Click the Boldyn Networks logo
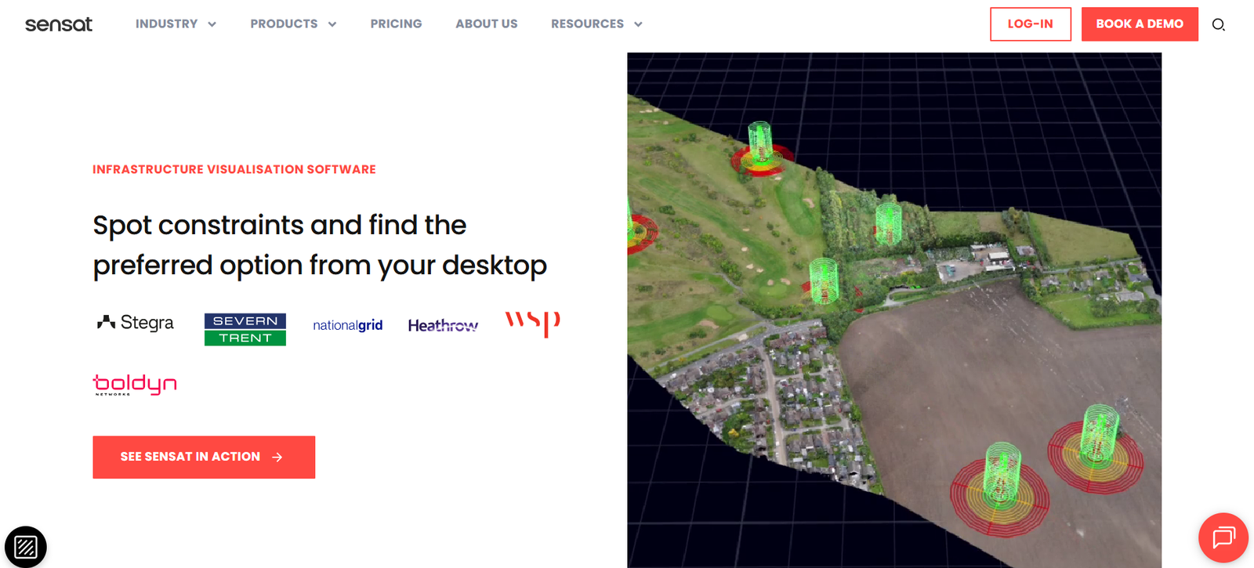Viewport: 1254px width, 568px height. click(x=135, y=384)
